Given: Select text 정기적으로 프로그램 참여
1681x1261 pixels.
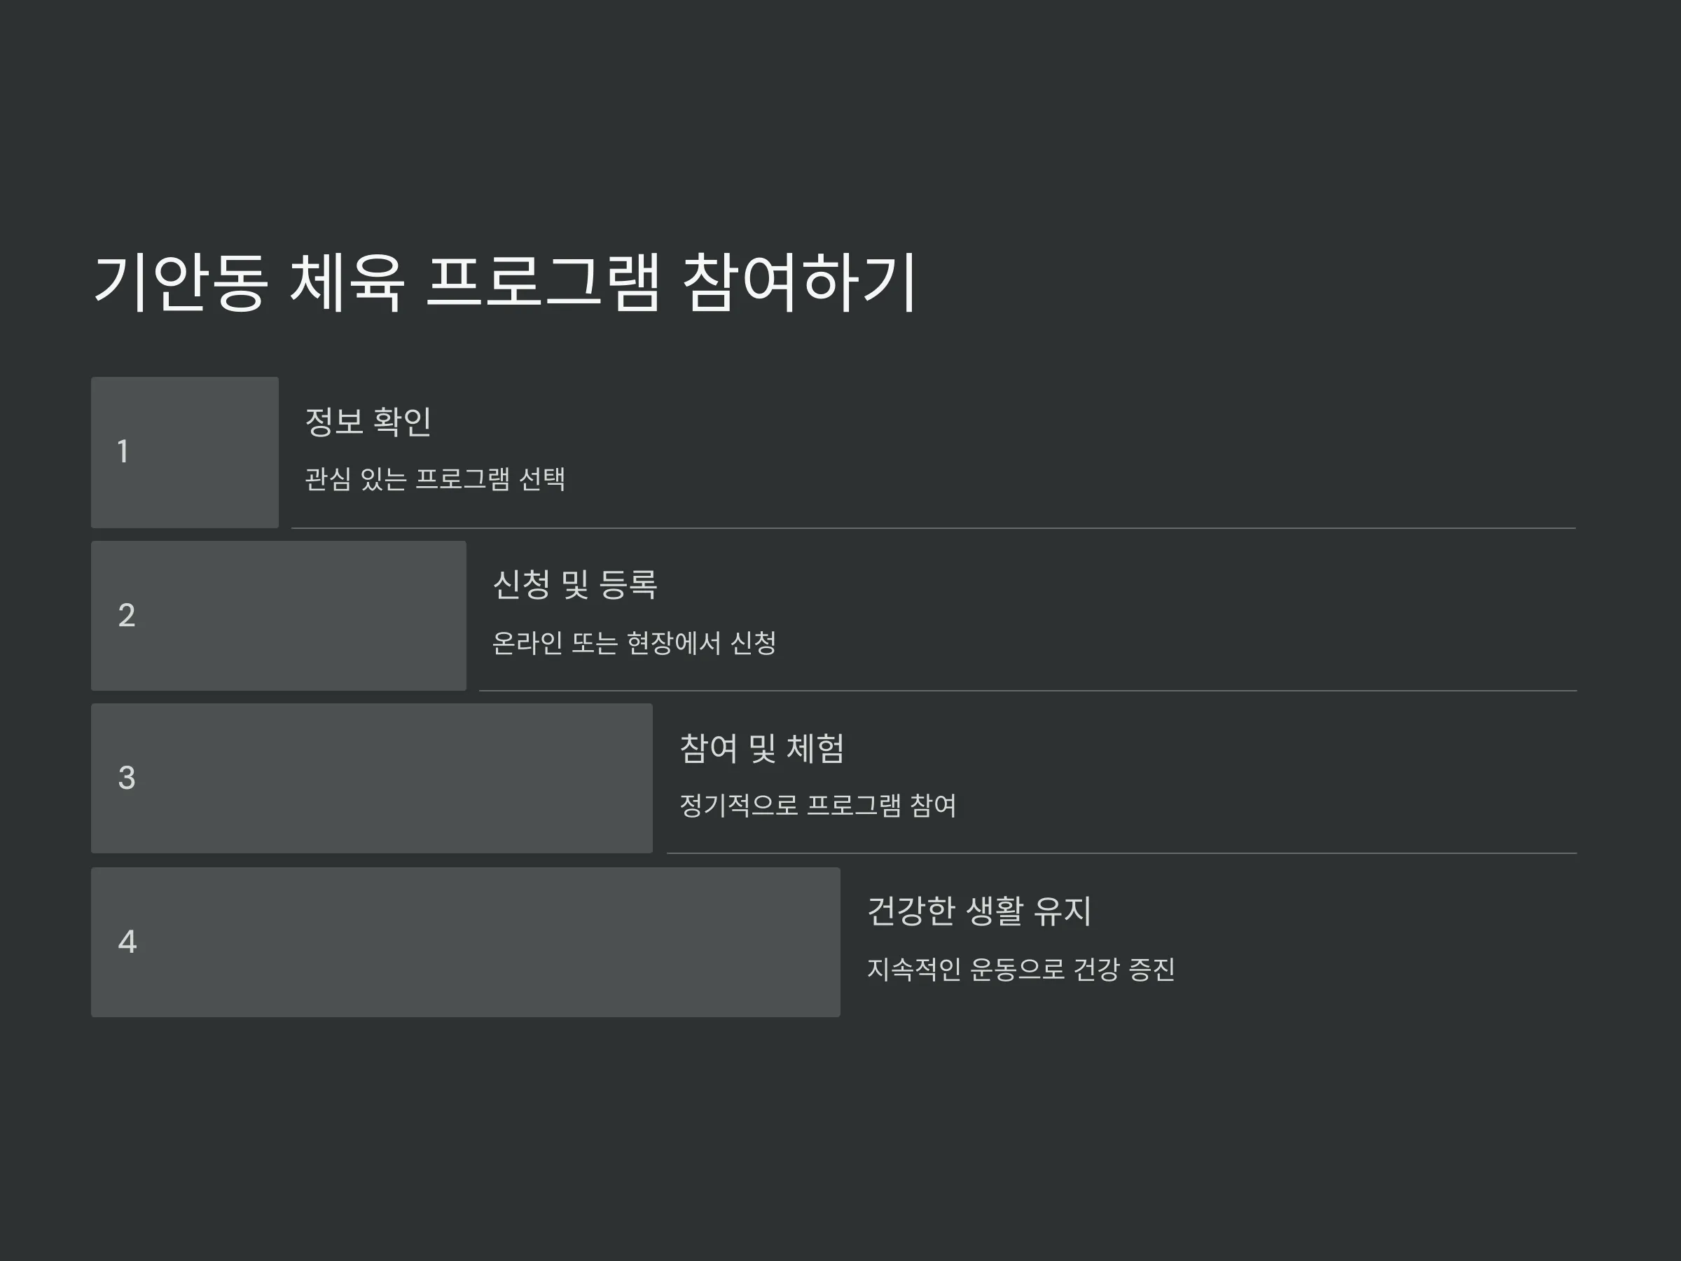Looking at the screenshot, I should coord(819,805).
